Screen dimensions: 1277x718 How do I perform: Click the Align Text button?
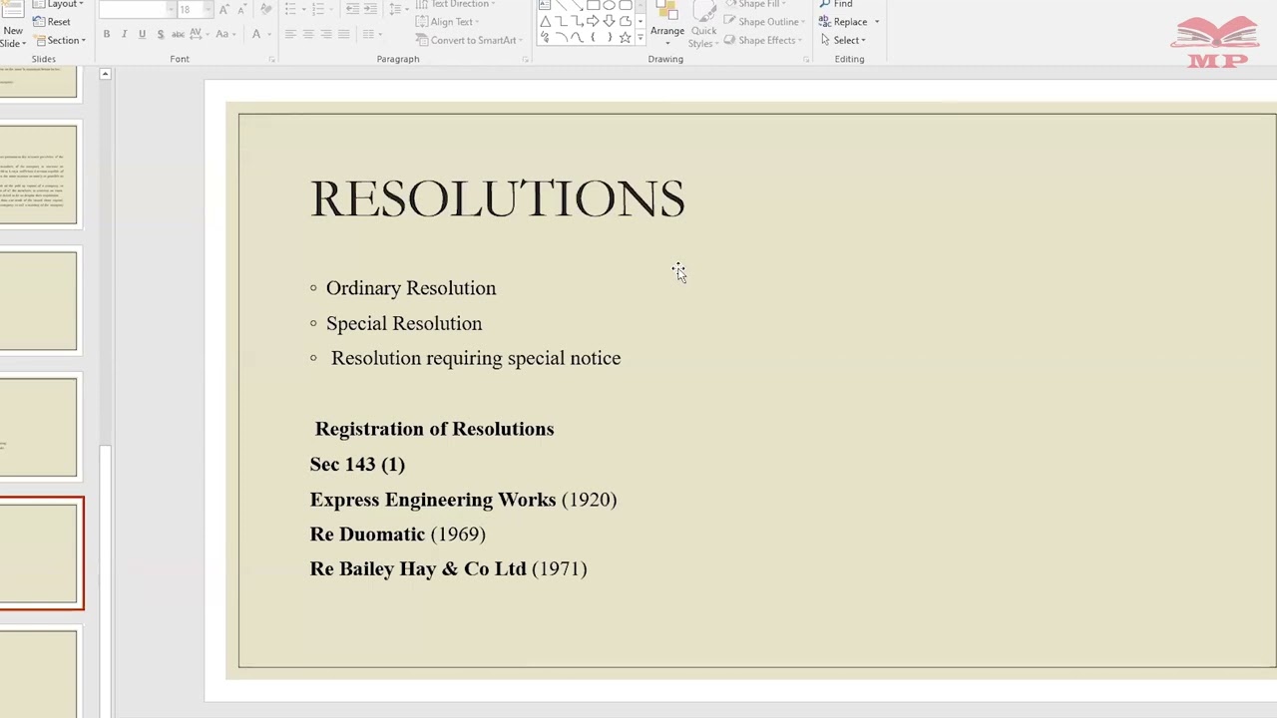click(x=446, y=22)
